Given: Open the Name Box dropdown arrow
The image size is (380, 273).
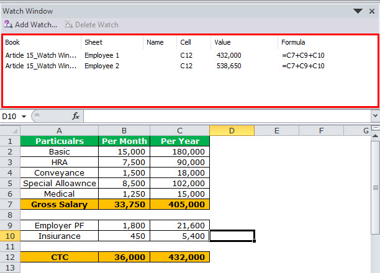Looking at the screenshot, I should tap(24, 117).
